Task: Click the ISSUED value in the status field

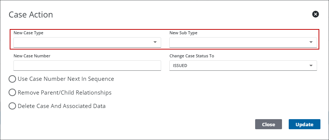Action: pyautogui.click(x=180, y=66)
